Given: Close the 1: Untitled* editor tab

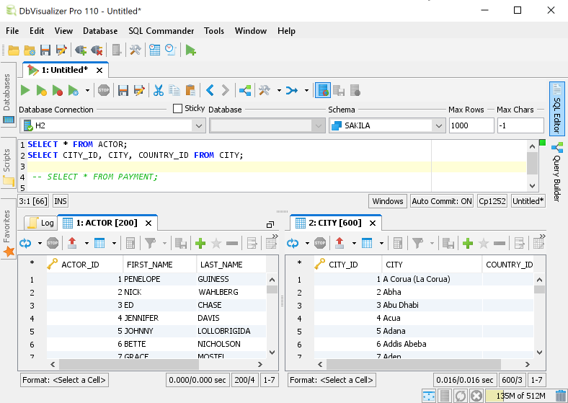Looking at the screenshot, I should (99, 71).
